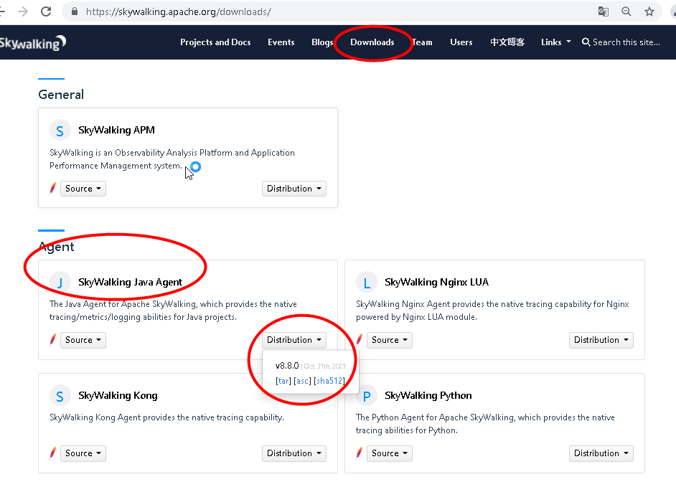Click the page reload button
676x482 pixels.
tap(47, 11)
